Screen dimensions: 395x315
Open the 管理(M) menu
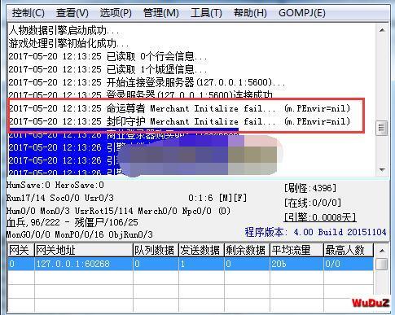[x=160, y=13]
